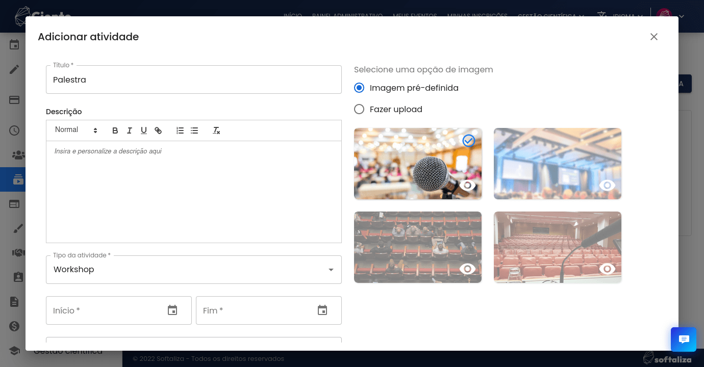Image resolution: width=704 pixels, height=367 pixels.
Task: Insert a link using the editor toolbar
Action: click(x=158, y=130)
